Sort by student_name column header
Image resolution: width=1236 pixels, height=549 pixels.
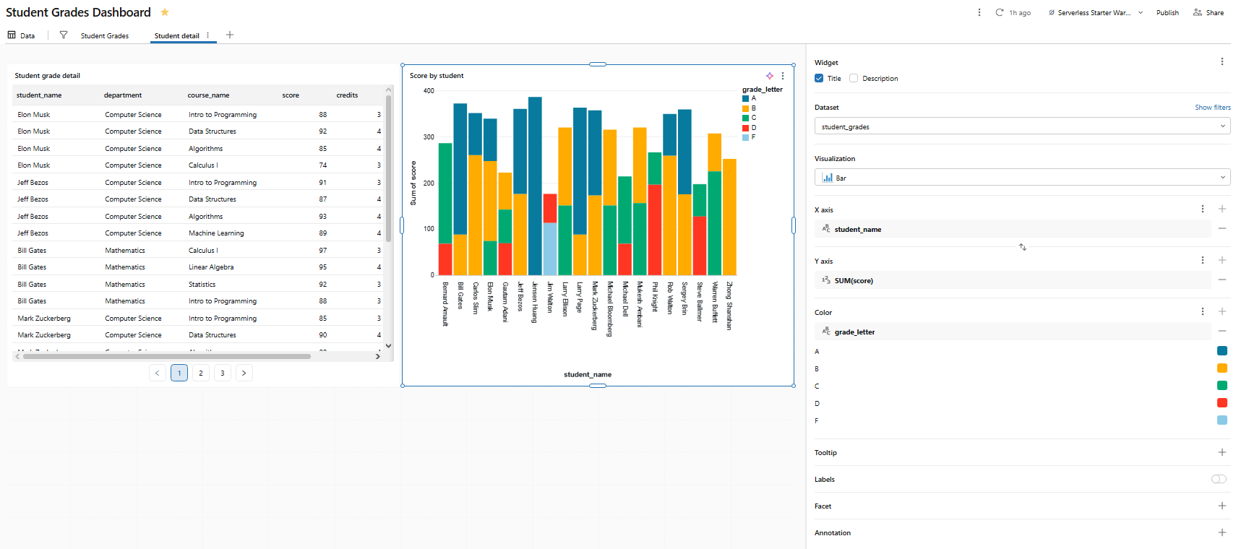39,95
